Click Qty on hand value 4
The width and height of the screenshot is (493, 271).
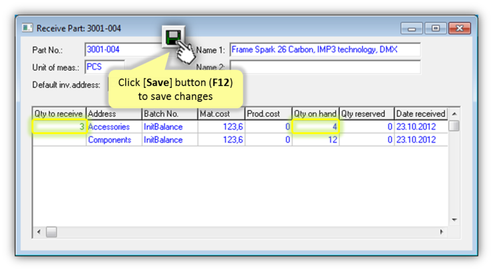pos(315,127)
